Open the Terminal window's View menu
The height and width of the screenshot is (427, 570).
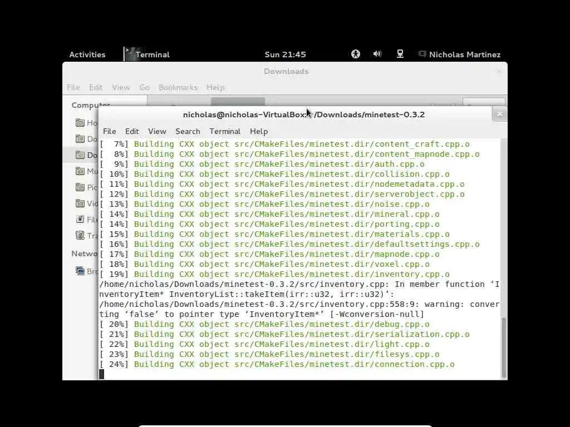coord(157,131)
